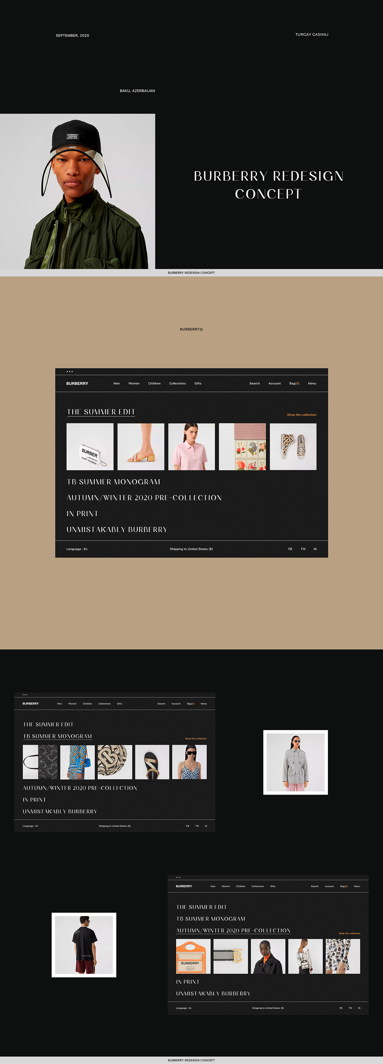Screen dimensions: 383x1064
Task: View Bag(0) in the top mockup header
Action: click(294, 383)
